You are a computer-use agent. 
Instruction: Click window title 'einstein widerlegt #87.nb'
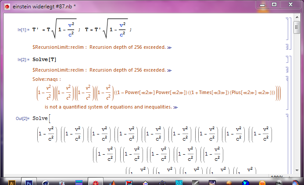(44, 7)
